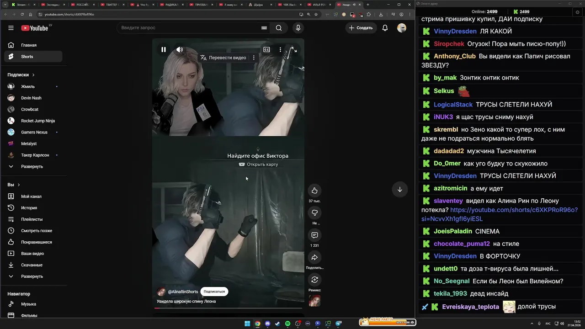
Task: Open Spotify from the taskbar
Action: pos(287,324)
